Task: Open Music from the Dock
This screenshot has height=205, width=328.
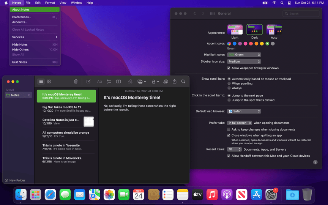Action: tap(212, 194)
